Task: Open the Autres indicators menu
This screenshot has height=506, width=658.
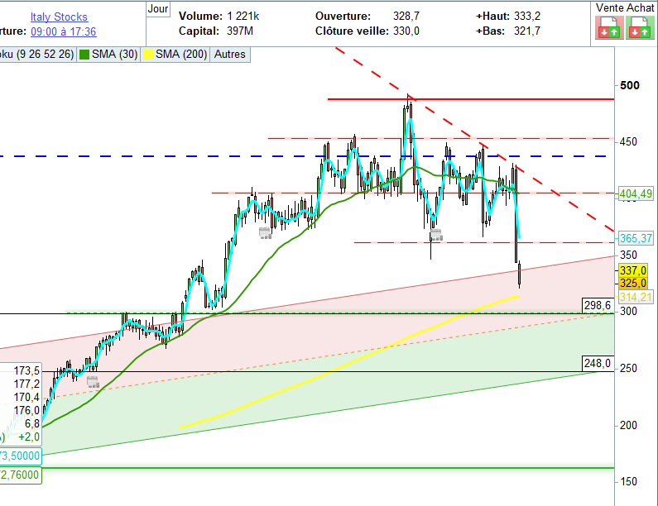Action: 229,55
